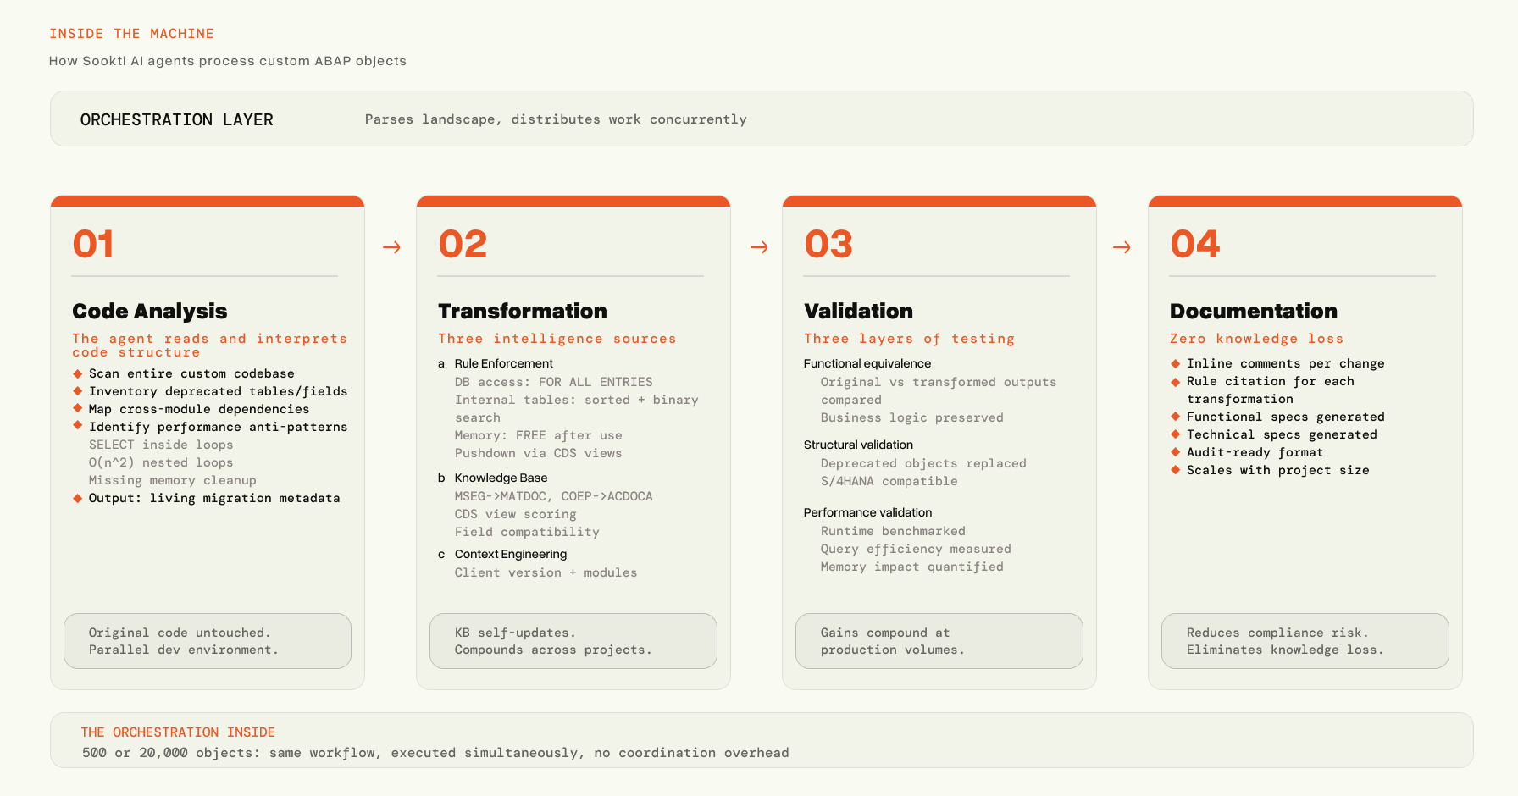Click the diamond bullet beside 'Scan entire custom codebase'
This screenshot has width=1518, height=796.
click(78, 373)
